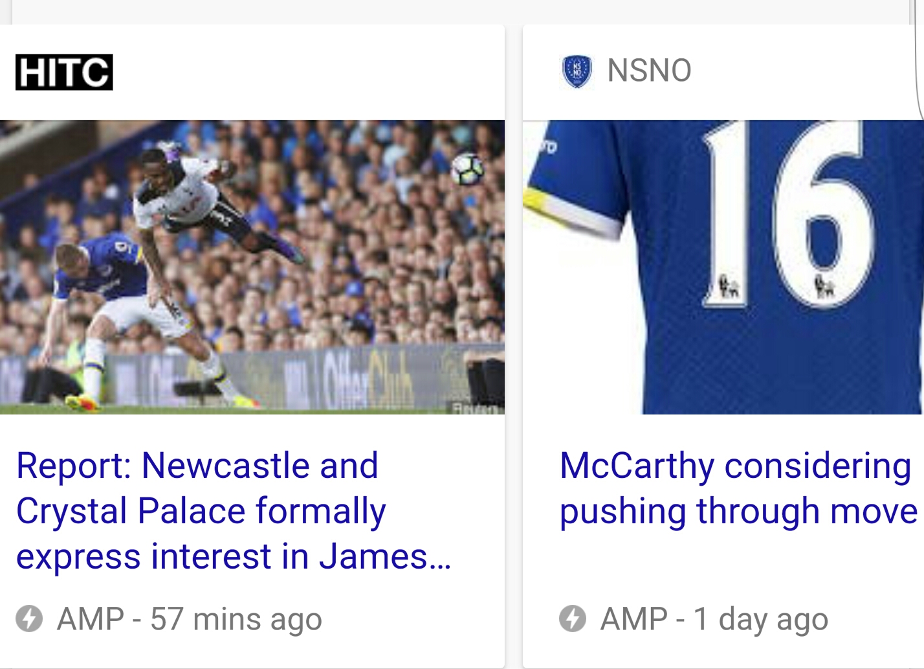Click the AMP label on the HITC card
Viewport: 924px width, 669px height.
[91, 619]
